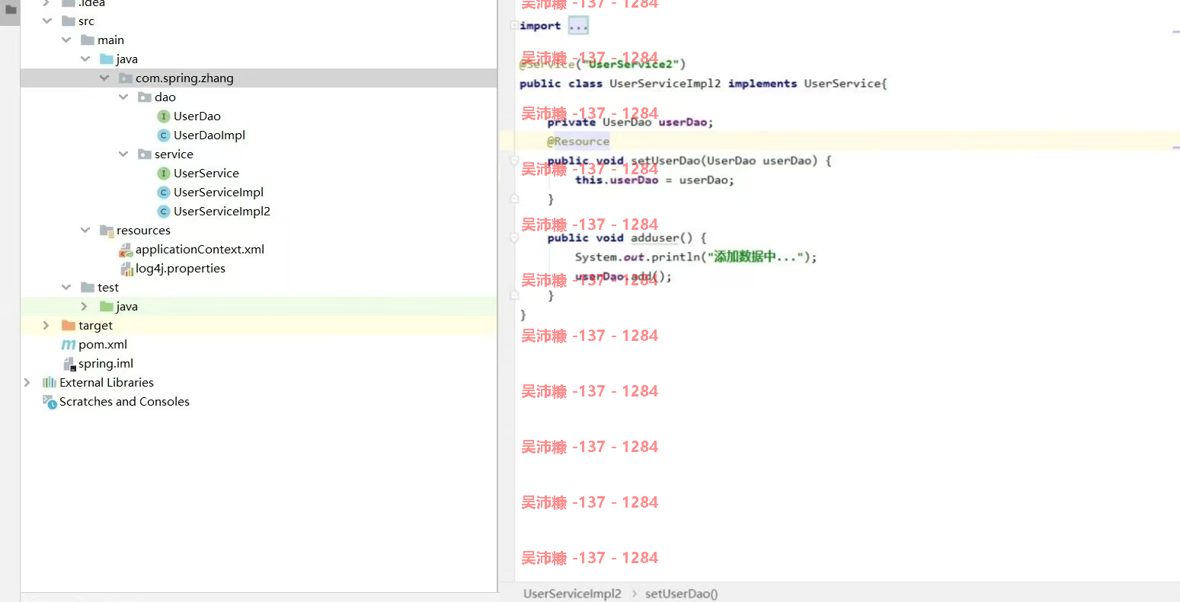Viewport: 1180px width, 602px height.
Task: Click the External Libraries icon
Action: coord(50,383)
